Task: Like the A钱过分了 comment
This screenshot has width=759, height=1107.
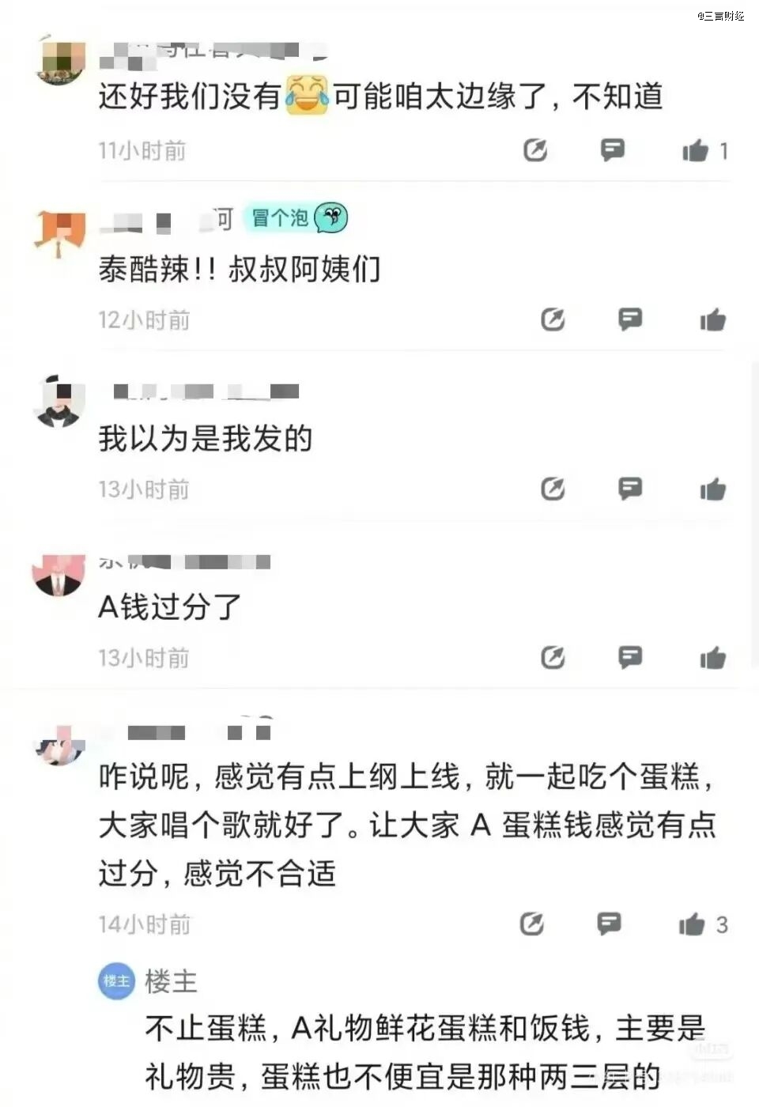Action: tap(712, 657)
